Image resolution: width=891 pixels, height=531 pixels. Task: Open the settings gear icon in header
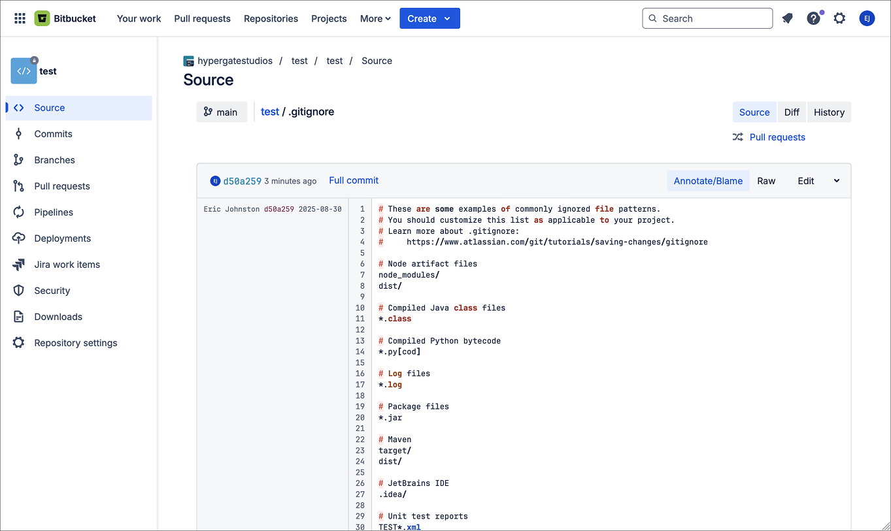tap(839, 18)
